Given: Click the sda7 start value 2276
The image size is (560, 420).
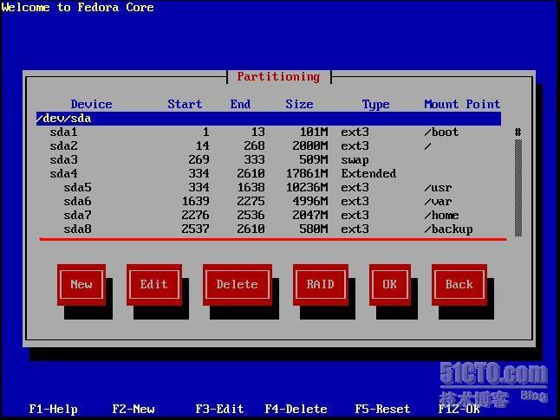Looking at the screenshot, I should 195,215.
